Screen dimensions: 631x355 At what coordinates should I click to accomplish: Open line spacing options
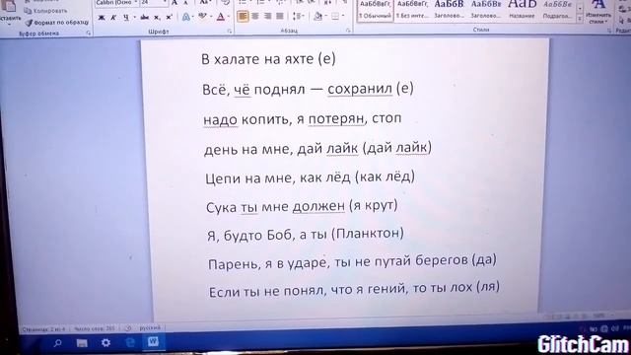298,16
